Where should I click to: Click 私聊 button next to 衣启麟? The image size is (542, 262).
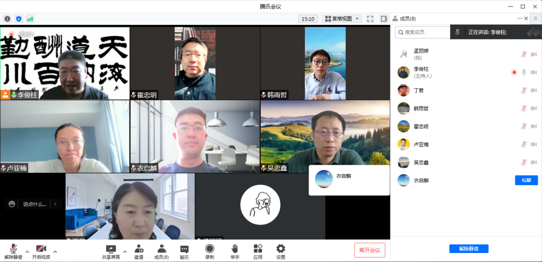click(526, 181)
